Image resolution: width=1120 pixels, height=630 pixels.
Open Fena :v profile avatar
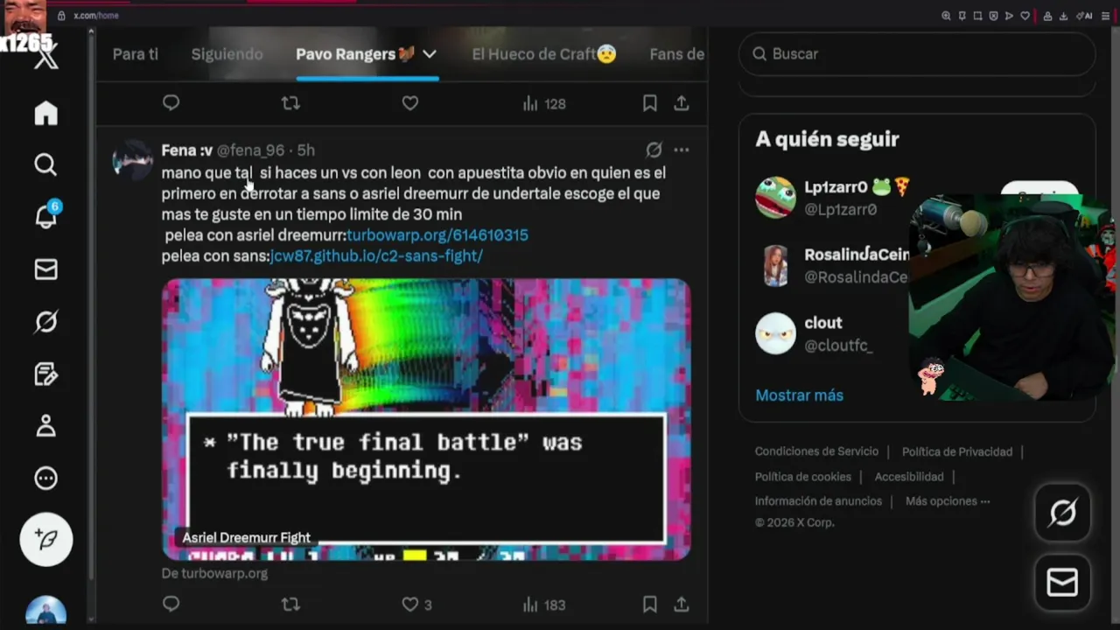(x=133, y=159)
